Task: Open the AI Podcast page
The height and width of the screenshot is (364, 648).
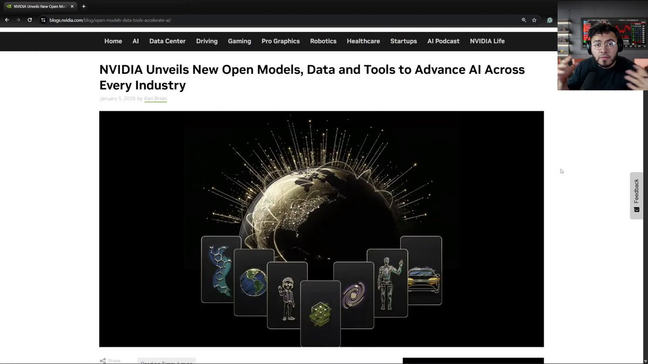Action: 443,41
